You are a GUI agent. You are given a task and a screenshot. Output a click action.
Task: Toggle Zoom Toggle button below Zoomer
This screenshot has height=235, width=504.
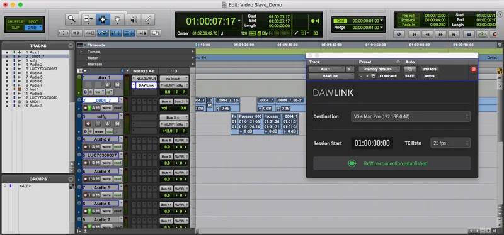coord(64,33)
